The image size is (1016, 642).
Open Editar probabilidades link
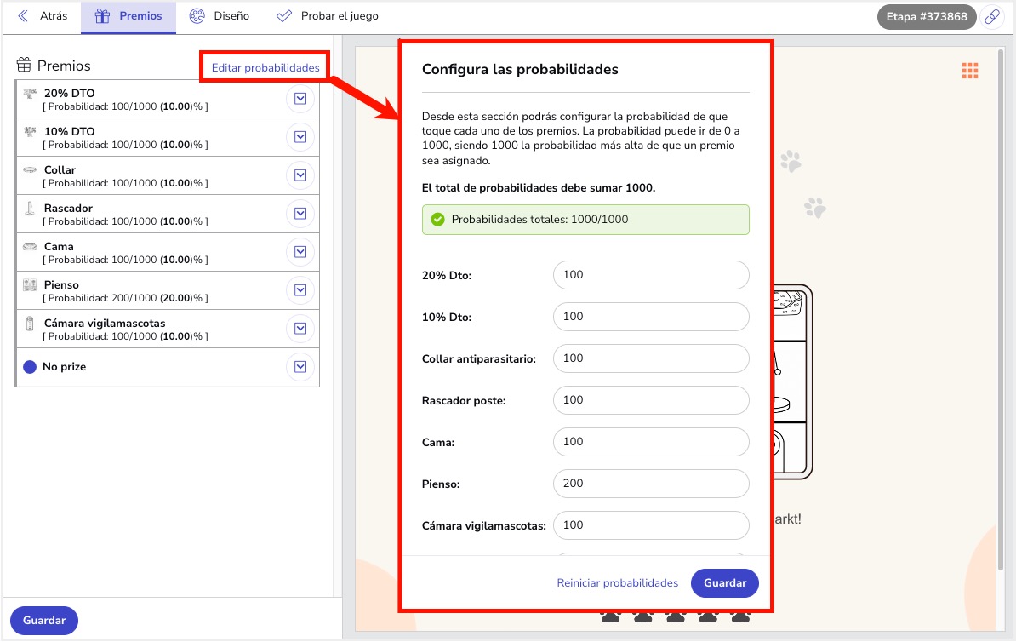[x=265, y=67]
